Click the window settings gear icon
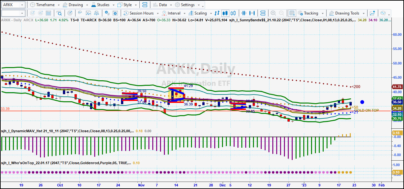The height and width of the screenshot is (189, 404). (x=116, y=13)
